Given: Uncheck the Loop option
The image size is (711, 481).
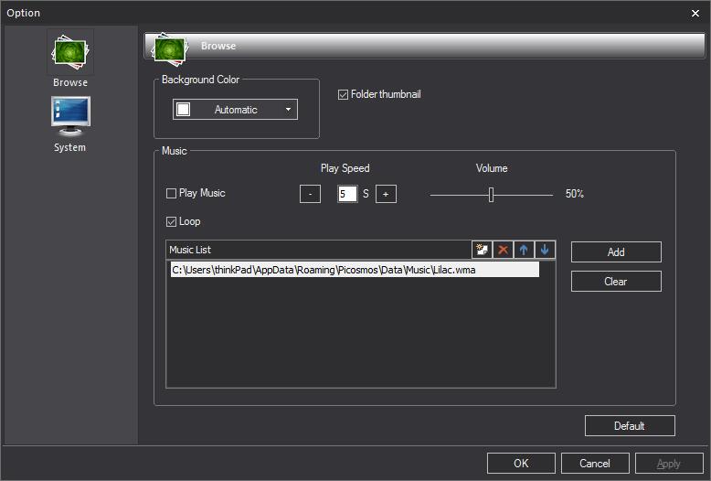Looking at the screenshot, I should click(x=171, y=222).
